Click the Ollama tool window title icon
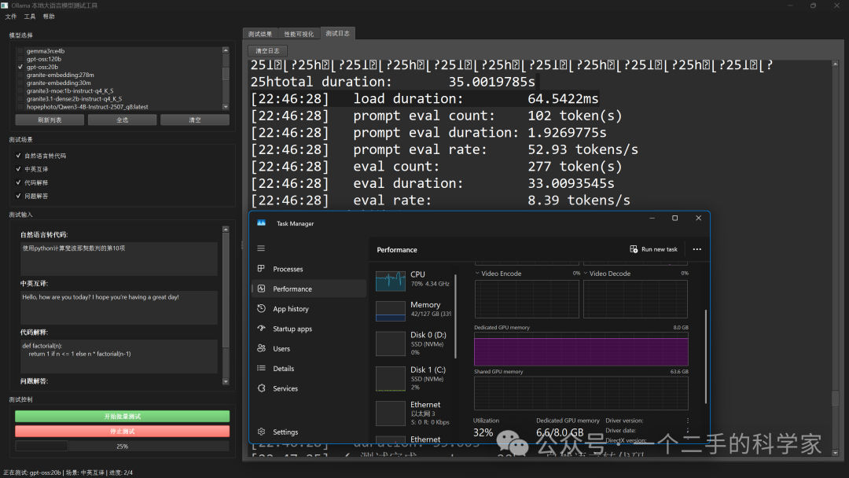Image resolution: width=849 pixels, height=478 pixels. [5, 6]
